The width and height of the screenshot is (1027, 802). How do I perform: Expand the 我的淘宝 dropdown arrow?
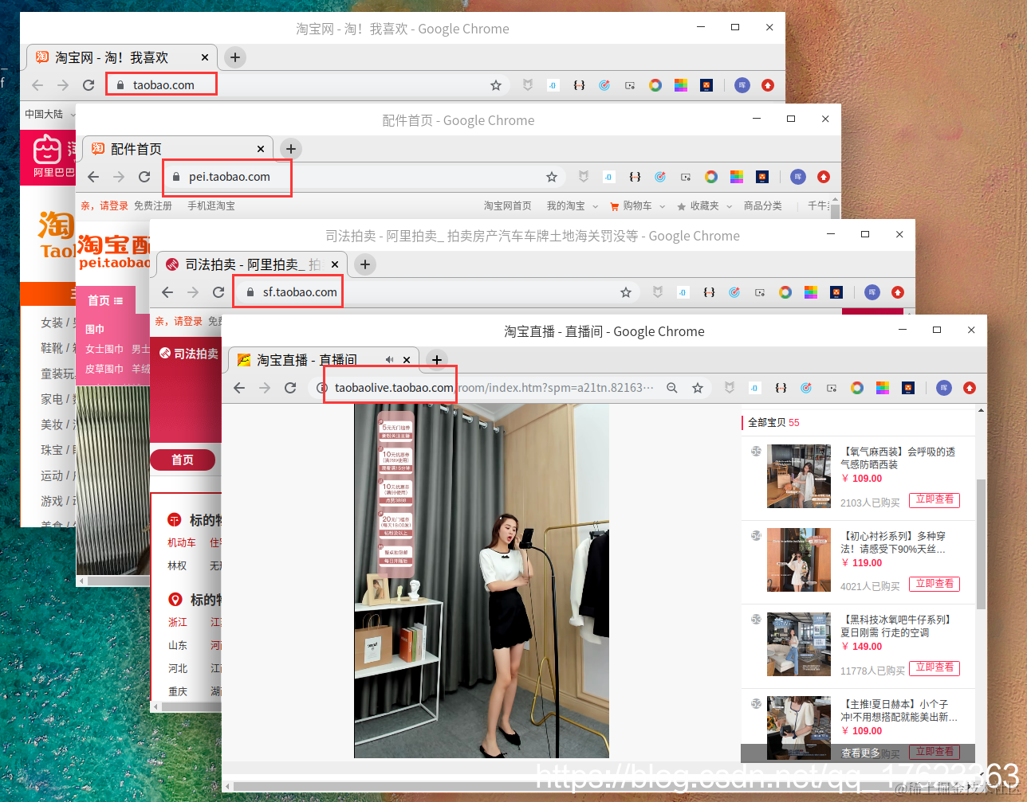(594, 205)
